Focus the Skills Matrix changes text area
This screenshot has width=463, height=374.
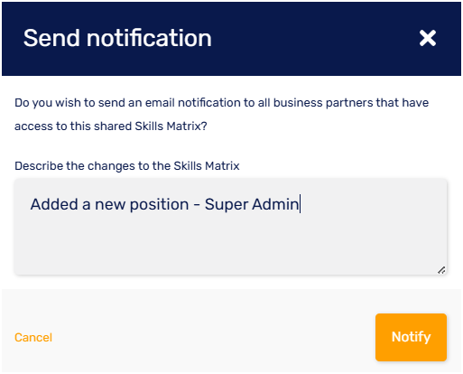[230, 227]
